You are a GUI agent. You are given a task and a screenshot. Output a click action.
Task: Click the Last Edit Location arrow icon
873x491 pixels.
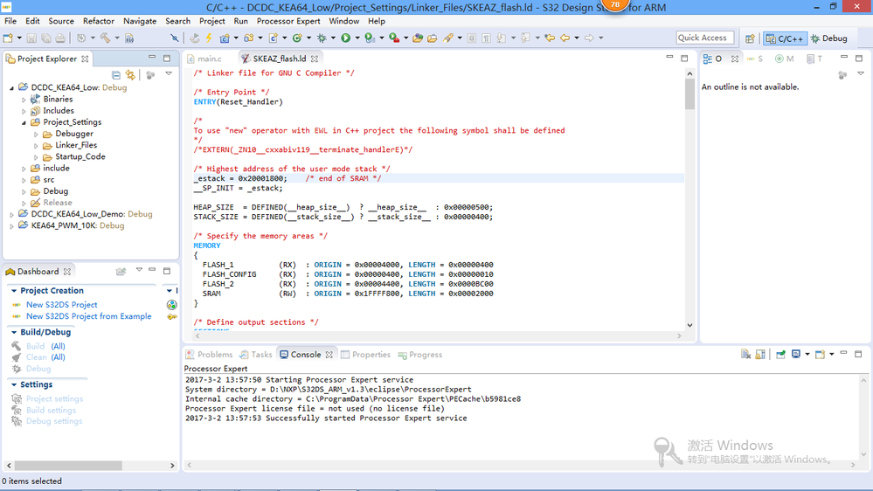click(550, 38)
